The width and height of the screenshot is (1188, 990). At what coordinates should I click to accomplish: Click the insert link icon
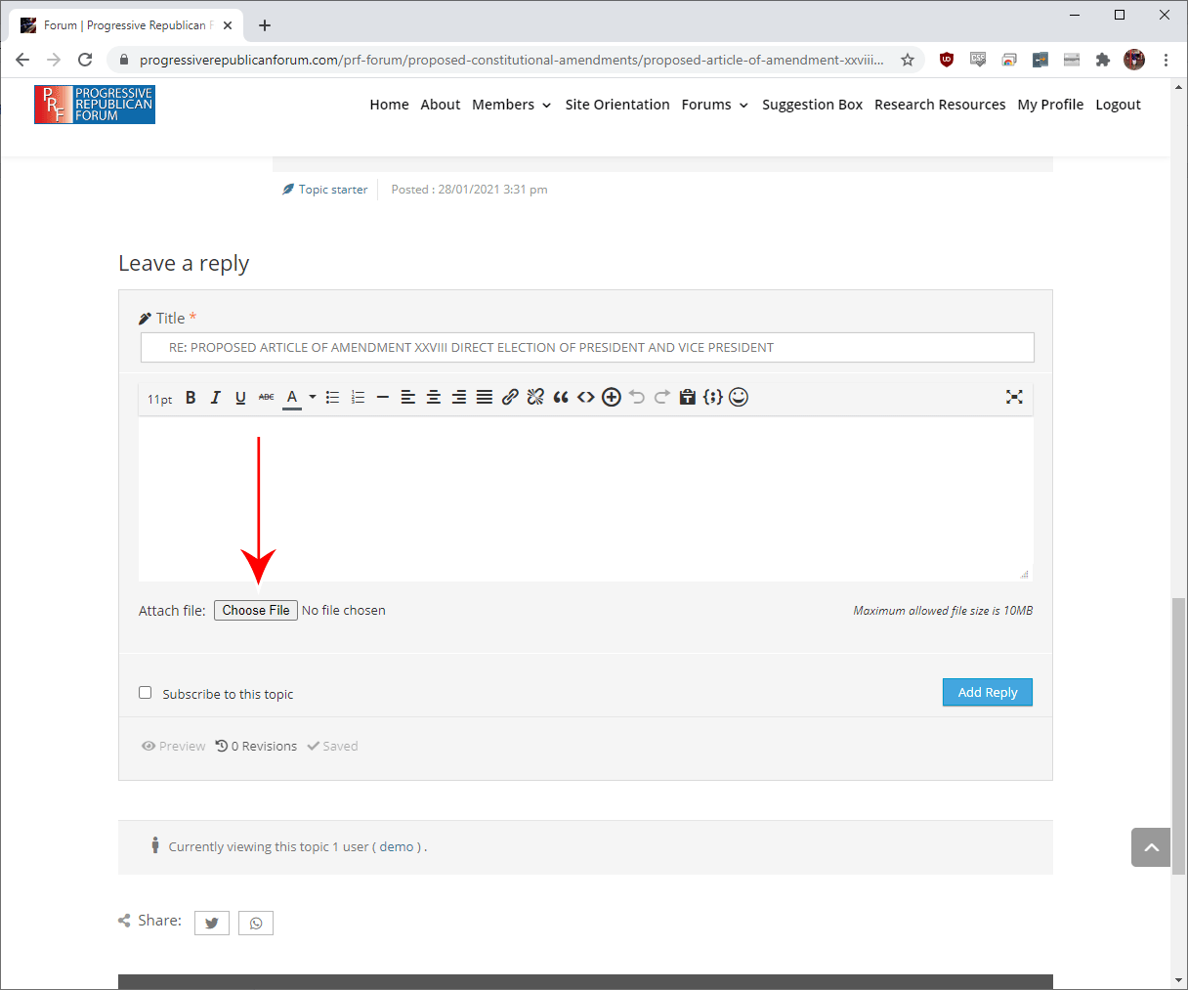(x=510, y=397)
